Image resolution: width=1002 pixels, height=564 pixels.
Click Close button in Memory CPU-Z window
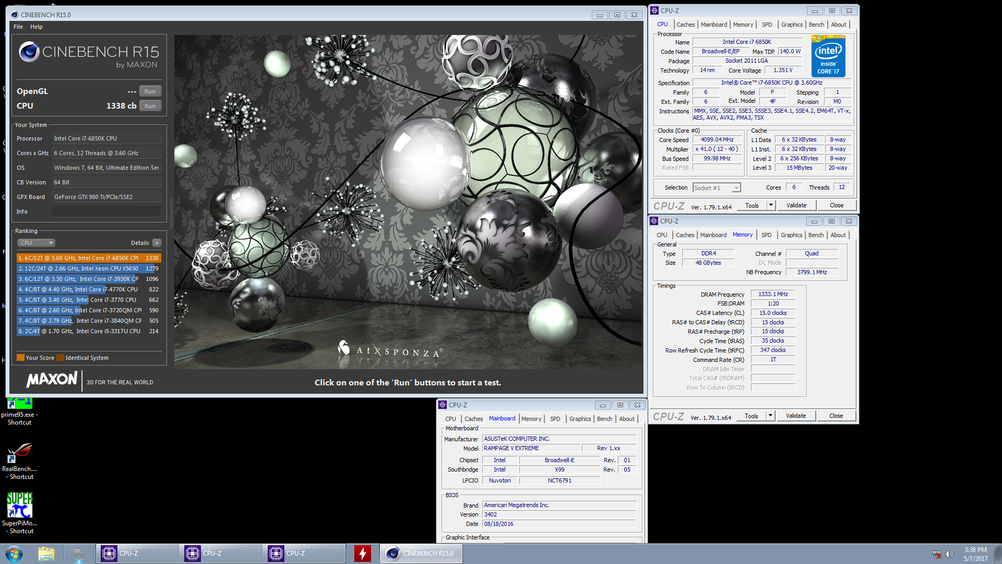click(836, 416)
